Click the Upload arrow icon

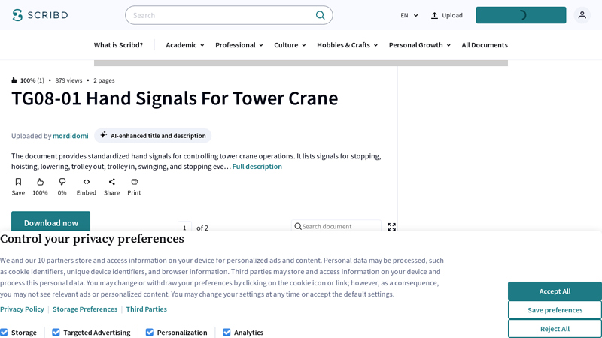click(x=434, y=15)
